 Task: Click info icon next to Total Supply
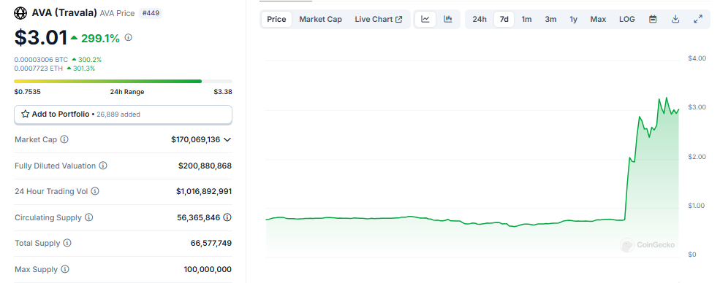point(67,243)
